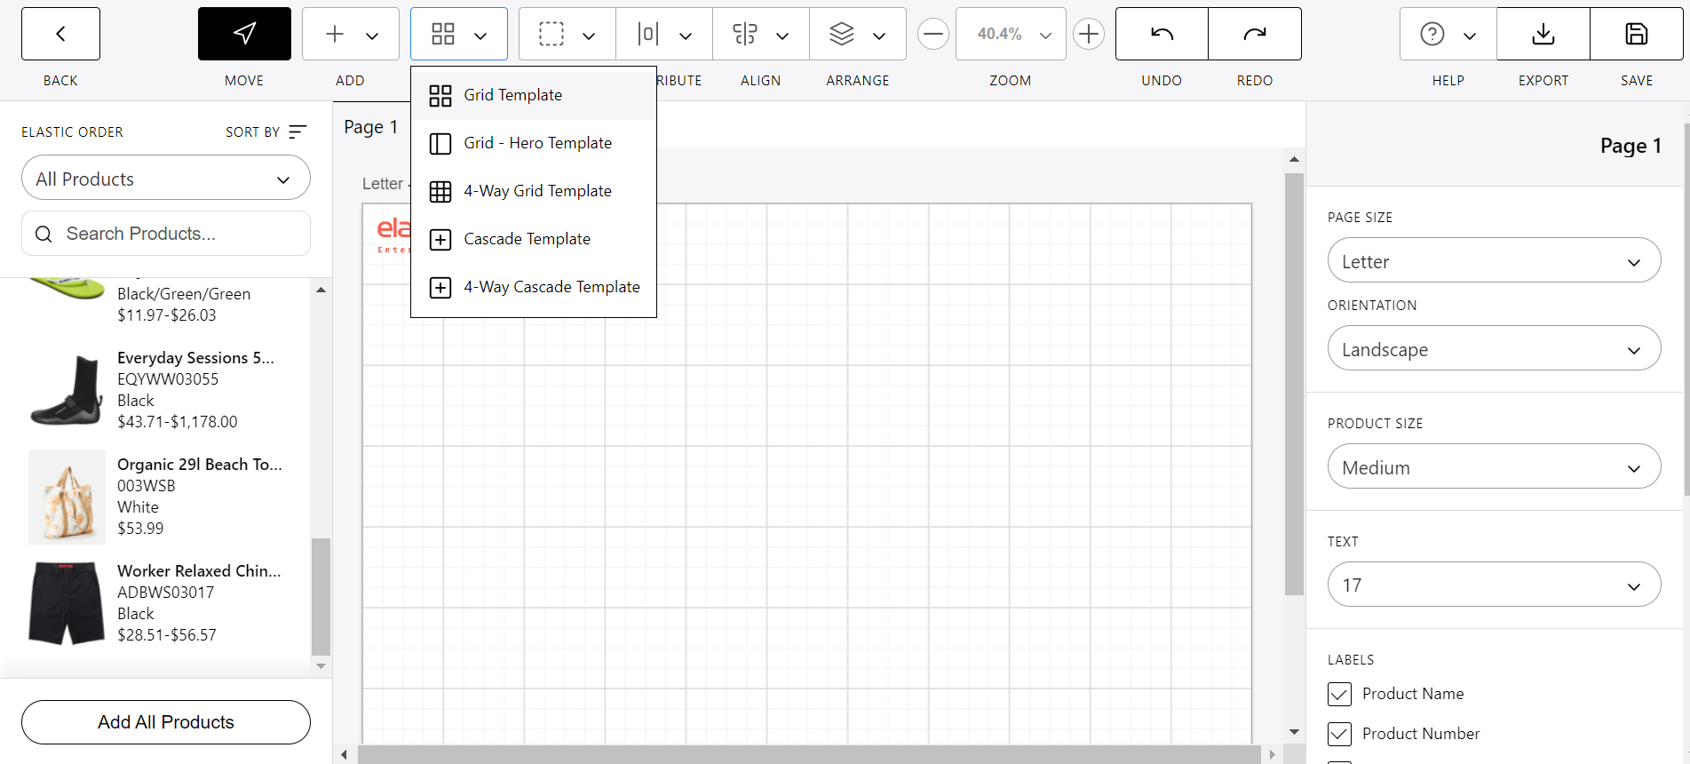This screenshot has width=1690, height=764.
Task: Expand the Medium product size dropdown
Action: [1494, 467]
